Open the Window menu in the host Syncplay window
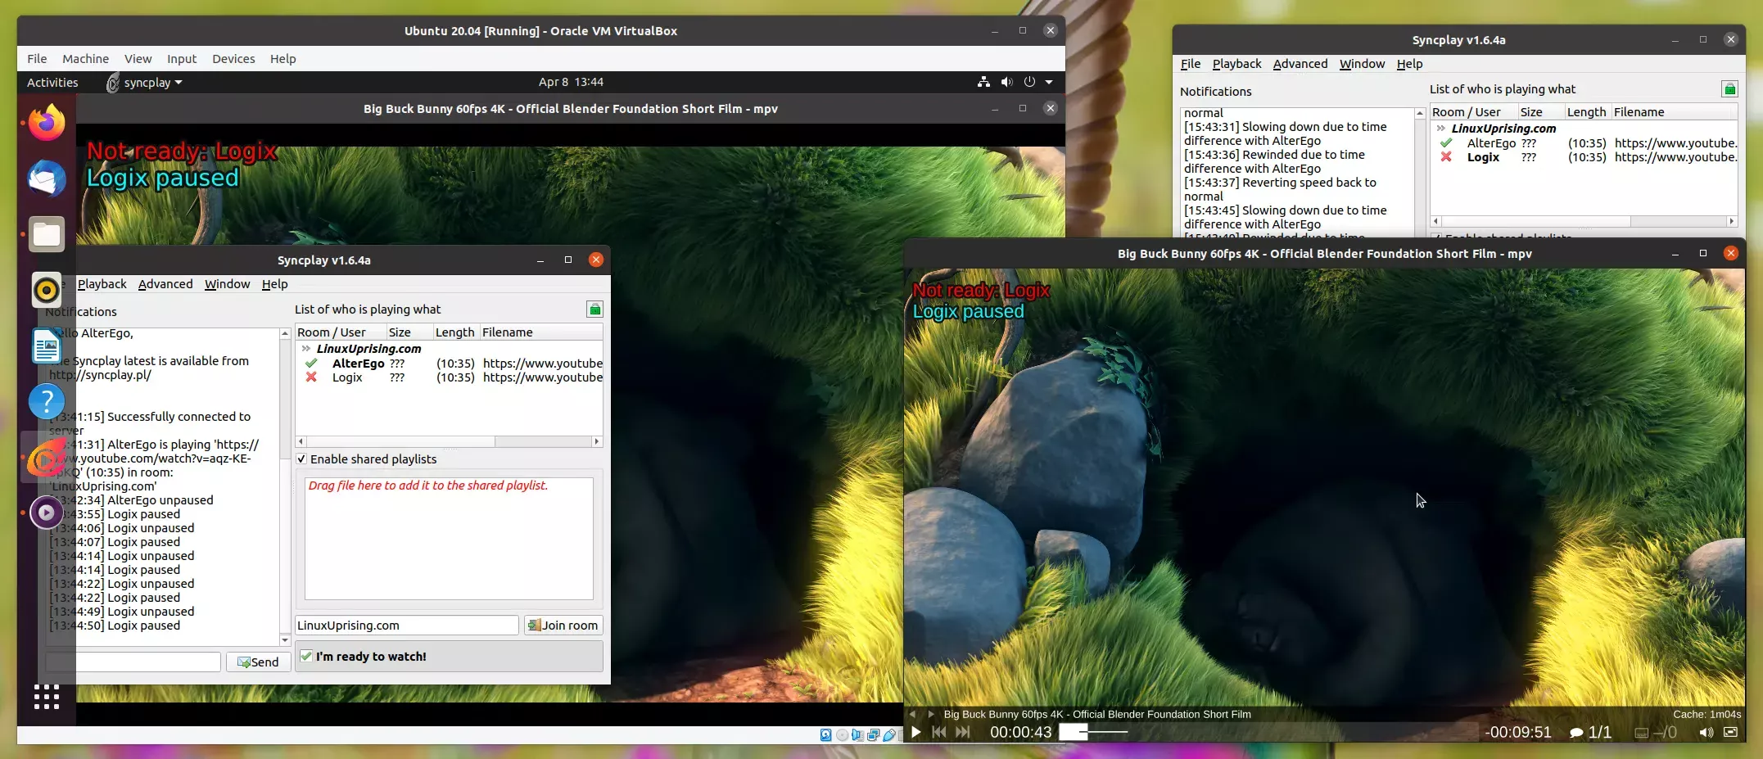The height and width of the screenshot is (759, 1763). click(x=1362, y=64)
